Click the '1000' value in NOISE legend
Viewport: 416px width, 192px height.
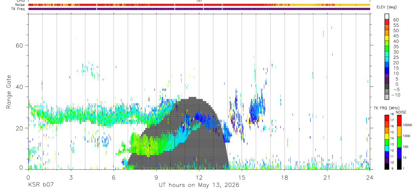coord(406,135)
